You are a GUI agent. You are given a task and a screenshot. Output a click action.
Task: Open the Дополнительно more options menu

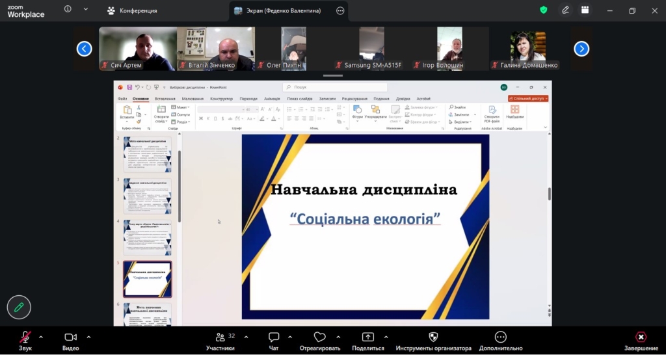[500, 337]
